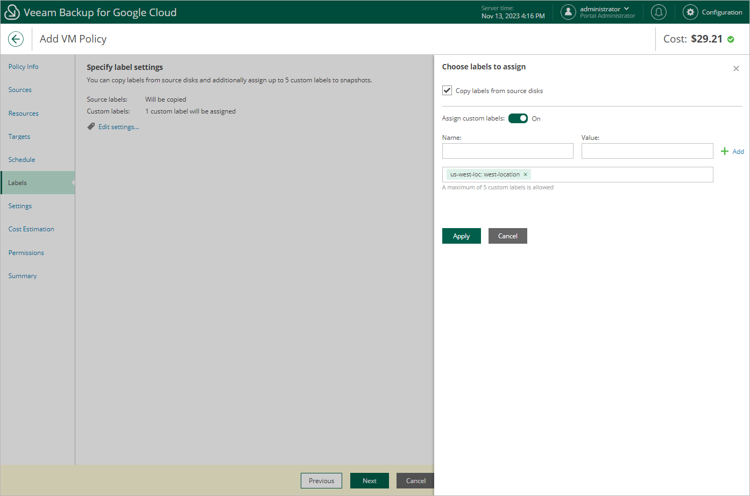Go back using the arrow icon
The width and height of the screenshot is (750, 496).
coord(16,39)
